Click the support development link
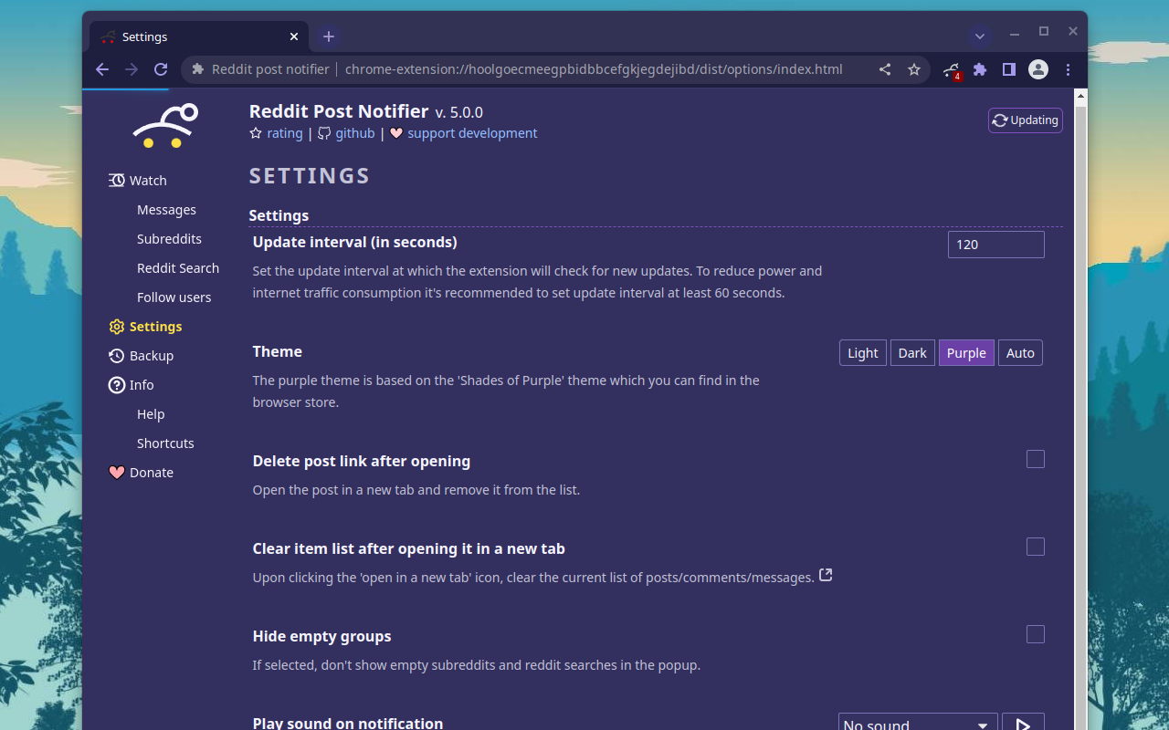Viewport: 1169px width, 730px height. coord(472,133)
